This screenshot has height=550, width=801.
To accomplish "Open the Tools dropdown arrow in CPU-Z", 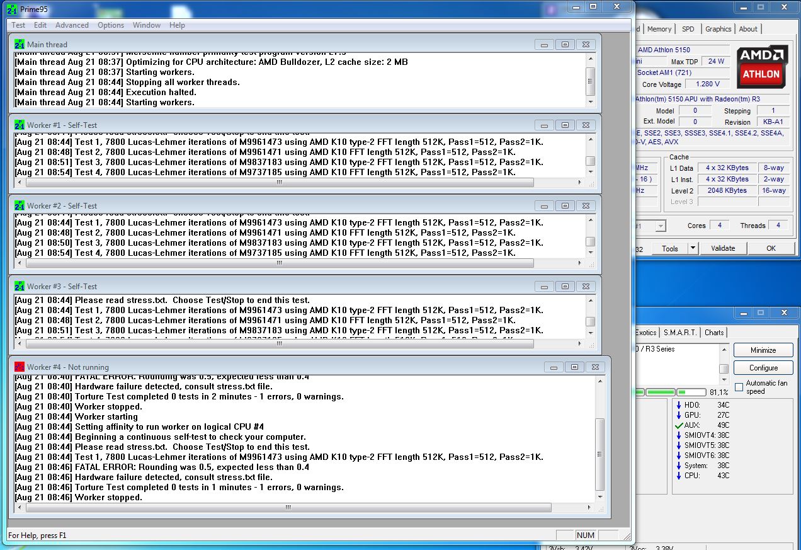I will (693, 248).
